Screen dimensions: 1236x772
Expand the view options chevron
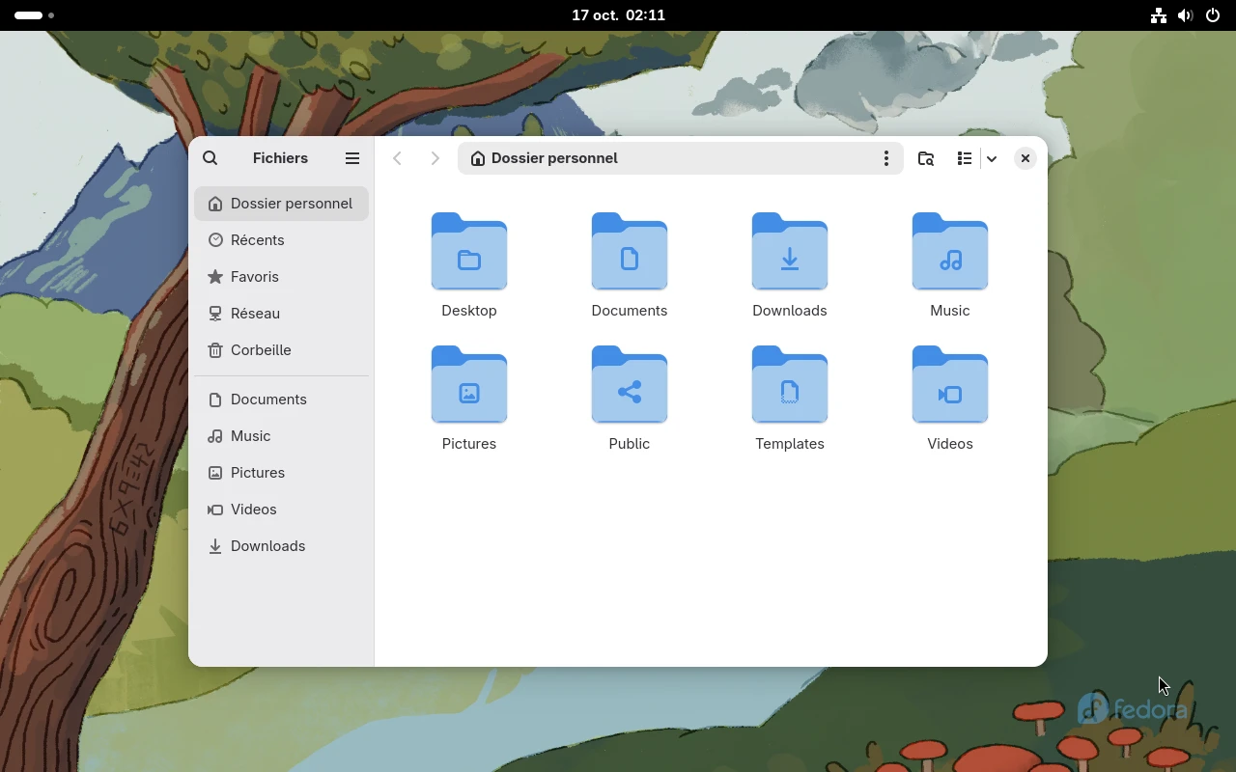tap(992, 158)
